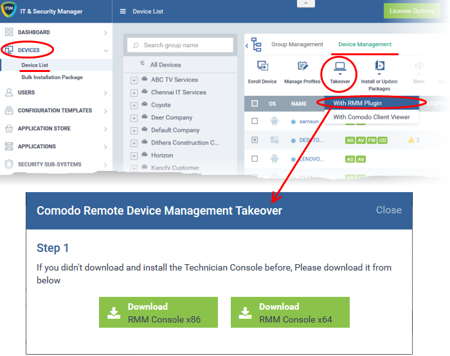Download RMM Console x86
Viewport: 450px width, 356px height.
click(x=158, y=312)
